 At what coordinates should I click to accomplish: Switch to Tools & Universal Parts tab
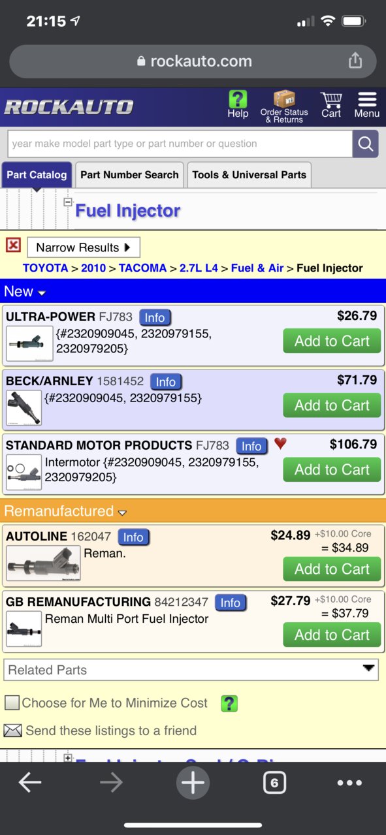pyautogui.click(x=249, y=175)
